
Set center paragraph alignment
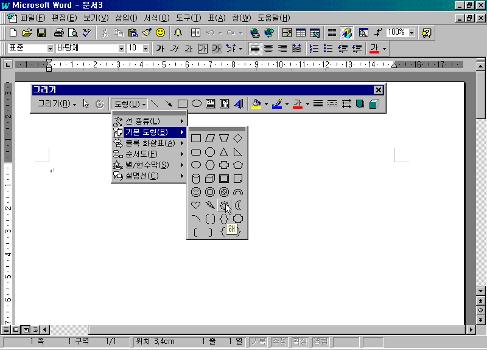[x=268, y=49]
